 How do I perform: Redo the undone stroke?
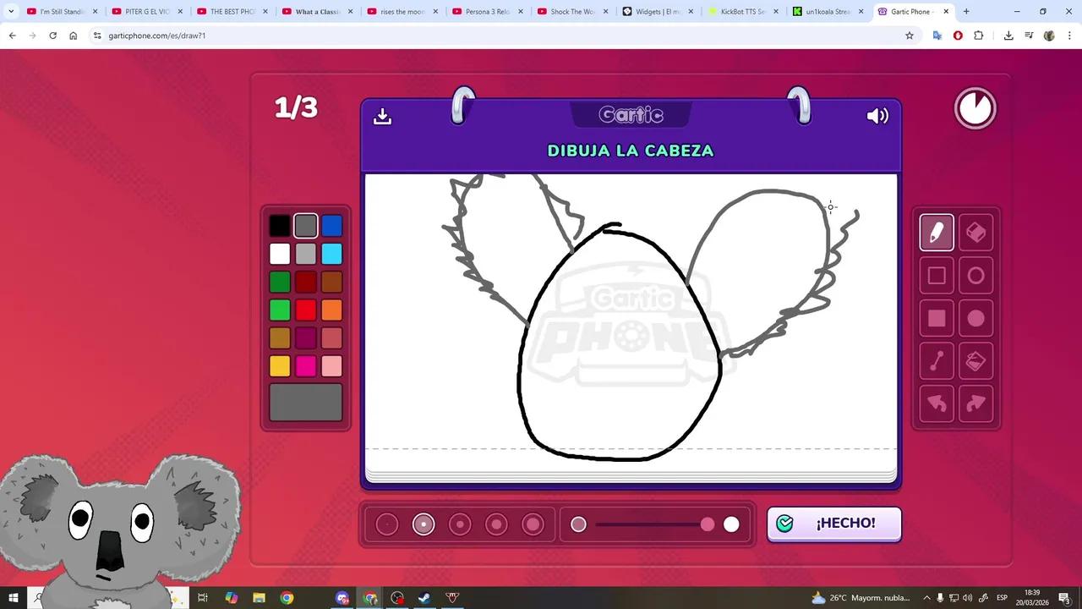[x=975, y=403]
